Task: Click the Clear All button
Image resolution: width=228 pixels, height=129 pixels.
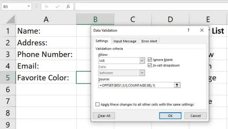Action: (x=104, y=116)
